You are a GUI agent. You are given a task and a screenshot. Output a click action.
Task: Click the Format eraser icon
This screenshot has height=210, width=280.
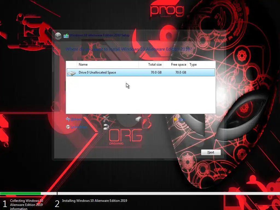click(x=138, y=119)
